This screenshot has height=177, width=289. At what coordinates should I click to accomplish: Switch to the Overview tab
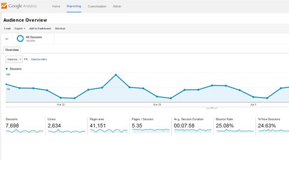click(12, 50)
